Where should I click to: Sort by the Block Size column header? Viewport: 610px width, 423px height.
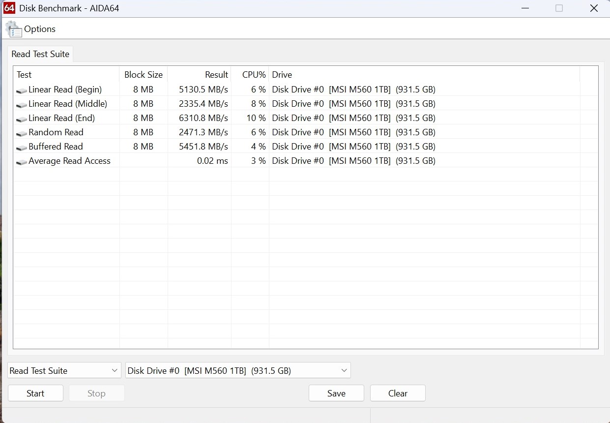[144, 75]
